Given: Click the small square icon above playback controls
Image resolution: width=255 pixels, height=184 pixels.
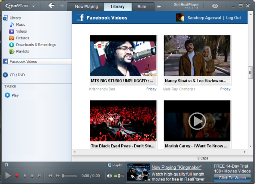Looking at the screenshot, I should tap(6, 165).
